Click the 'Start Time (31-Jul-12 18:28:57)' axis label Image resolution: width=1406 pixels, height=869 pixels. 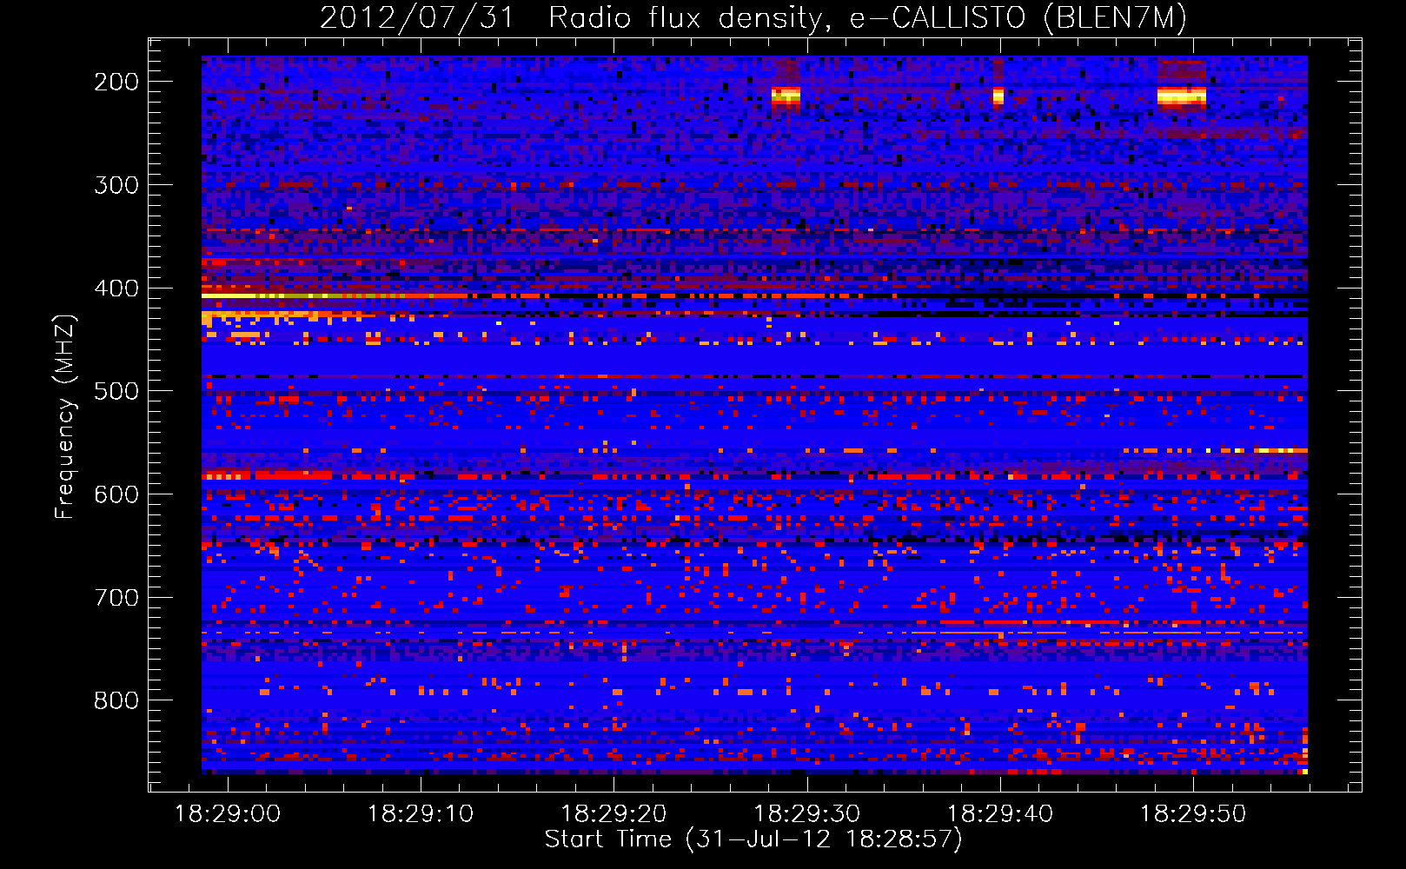(x=753, y=839)
